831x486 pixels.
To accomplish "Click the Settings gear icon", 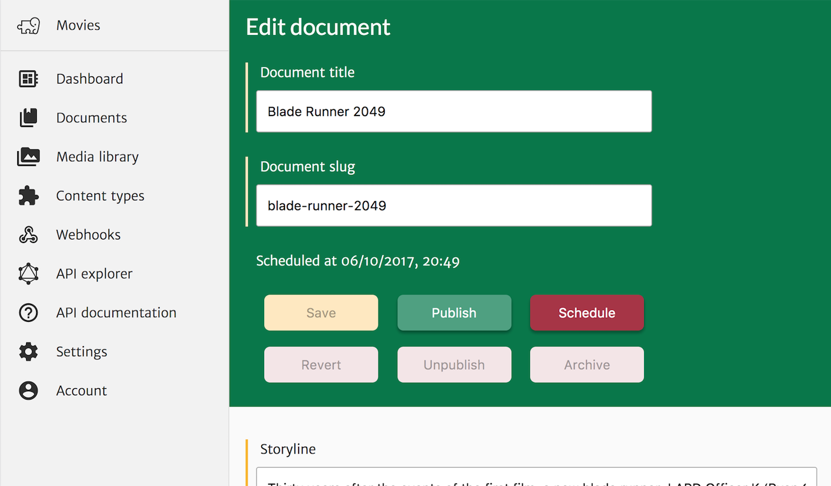I will 28,352.
